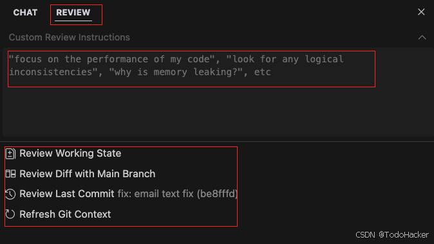Screen dimensions: 434x244
Task: Collapse Custom Review Instructions with the chevron
Action: coord(422,37)
